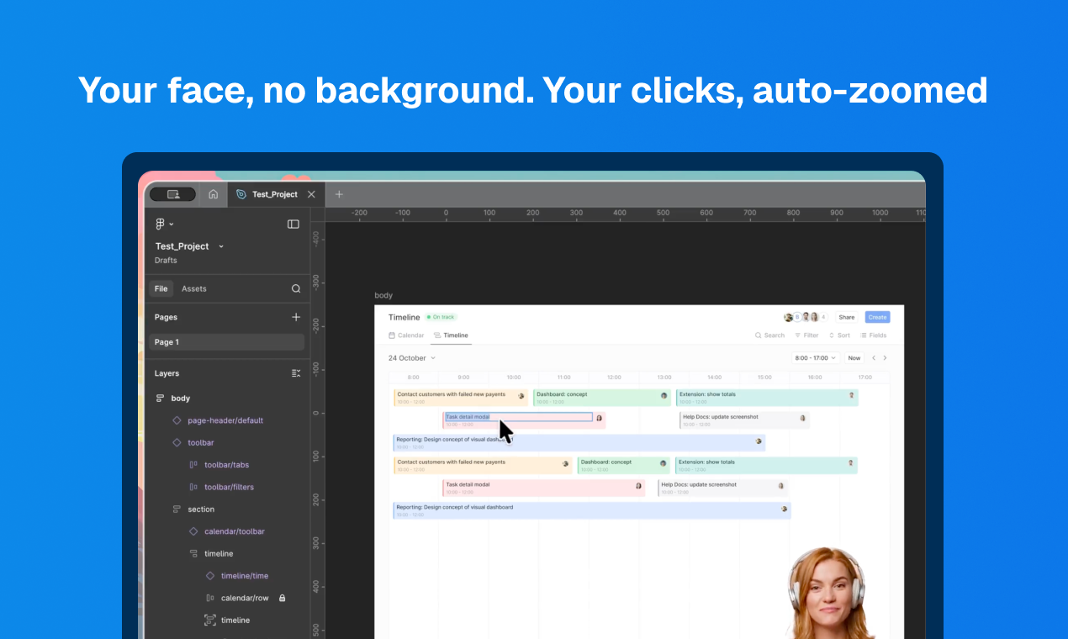Click the 11:00 hour header
1068x639 pixels.
564,378
